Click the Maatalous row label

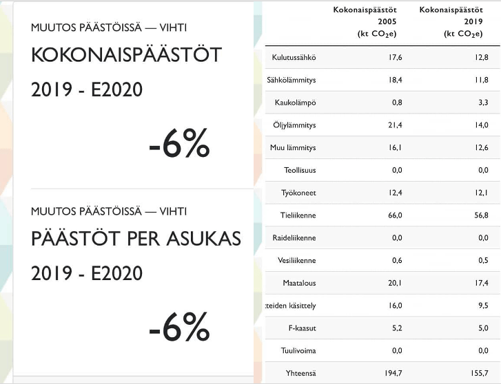[x=300, y=283]
